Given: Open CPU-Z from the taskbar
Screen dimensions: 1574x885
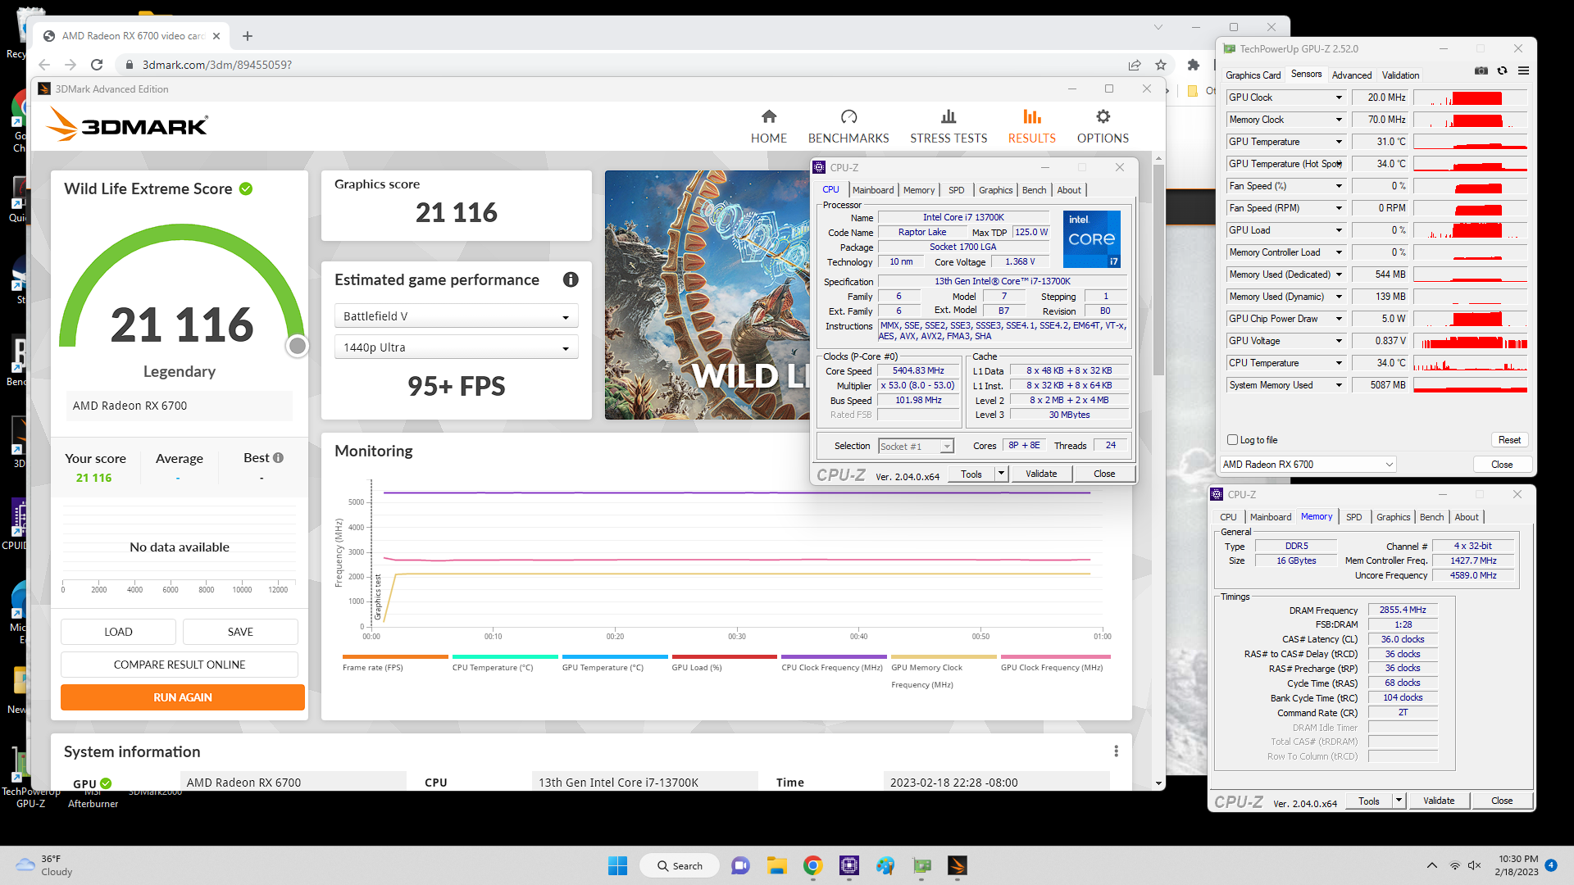Looking at the screenshot, I should coord(848,865).
